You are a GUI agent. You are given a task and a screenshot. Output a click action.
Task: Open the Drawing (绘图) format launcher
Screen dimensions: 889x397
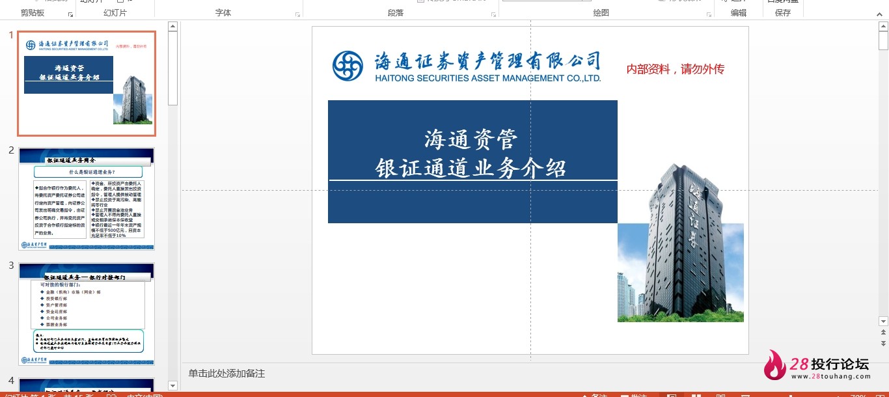[x=708, y=14]
